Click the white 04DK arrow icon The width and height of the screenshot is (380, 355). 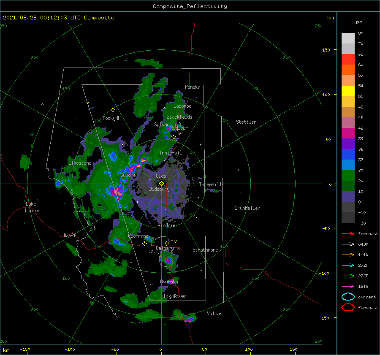coord(348,244)
